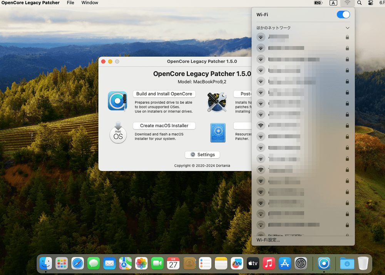
Task: Open the patcher Settings button
Action: pyautogui.click(x=203, y=155)
